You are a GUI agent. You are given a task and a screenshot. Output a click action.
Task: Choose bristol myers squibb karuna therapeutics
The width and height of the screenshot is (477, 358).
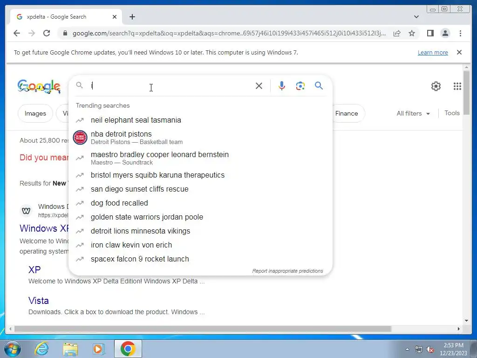tap(200, 175)
